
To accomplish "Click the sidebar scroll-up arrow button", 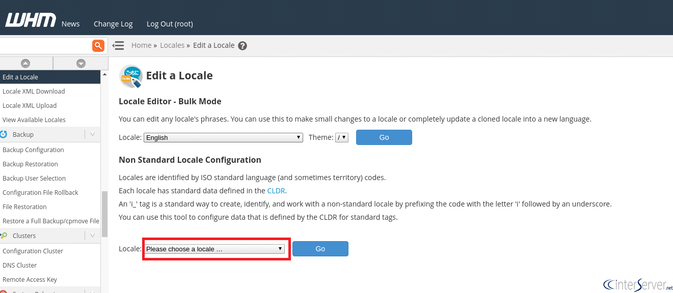I will (x=25, y=63).
